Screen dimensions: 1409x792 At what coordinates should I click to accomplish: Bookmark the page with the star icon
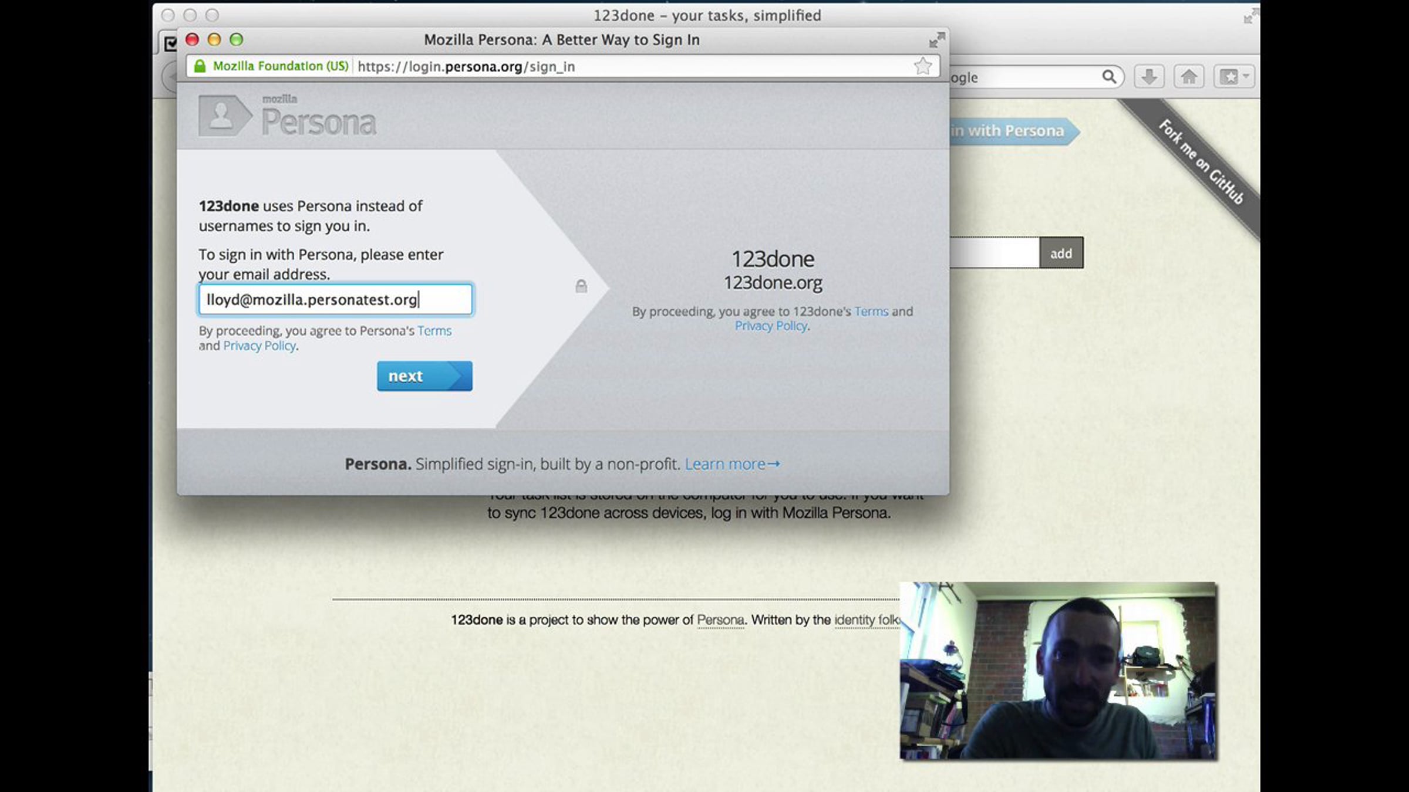pos(923,66)
